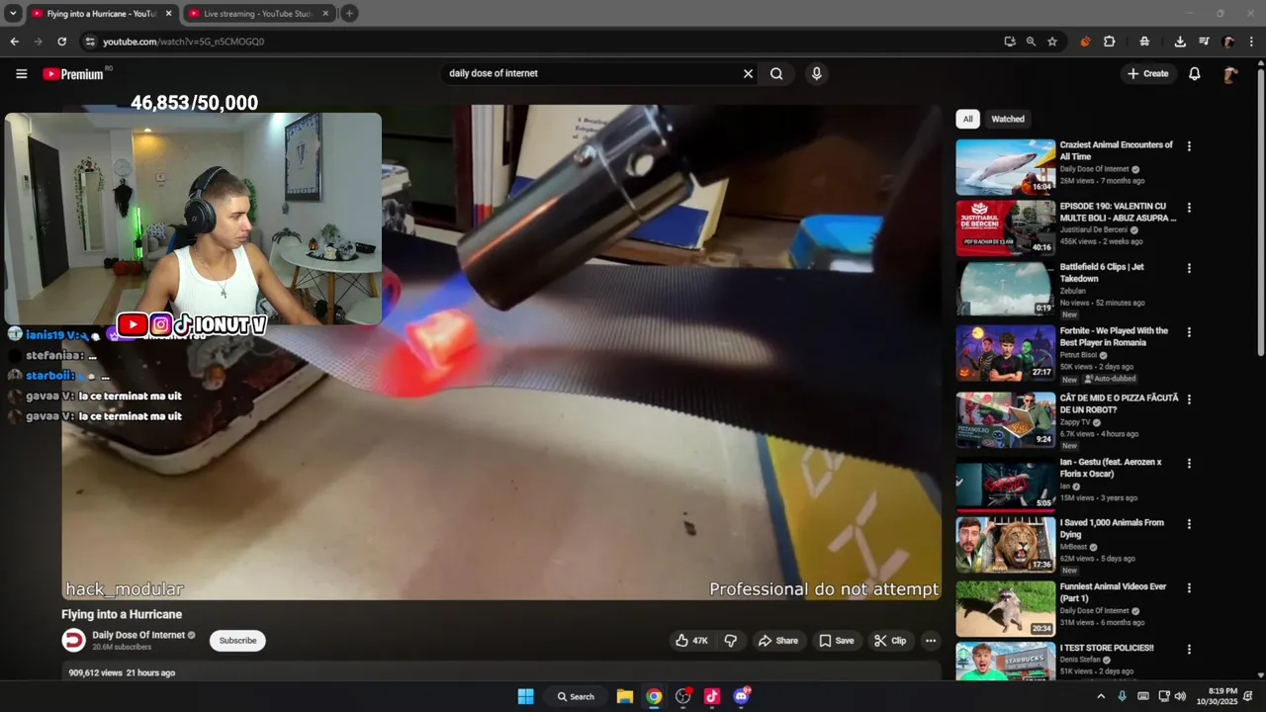This screenshot has height=712, width=1266.
Task: Click the Share button
Action: click(777, 641)
